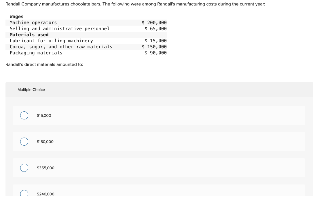
Task: Click the $ 200,000 amount value
Action: [154, 22]
